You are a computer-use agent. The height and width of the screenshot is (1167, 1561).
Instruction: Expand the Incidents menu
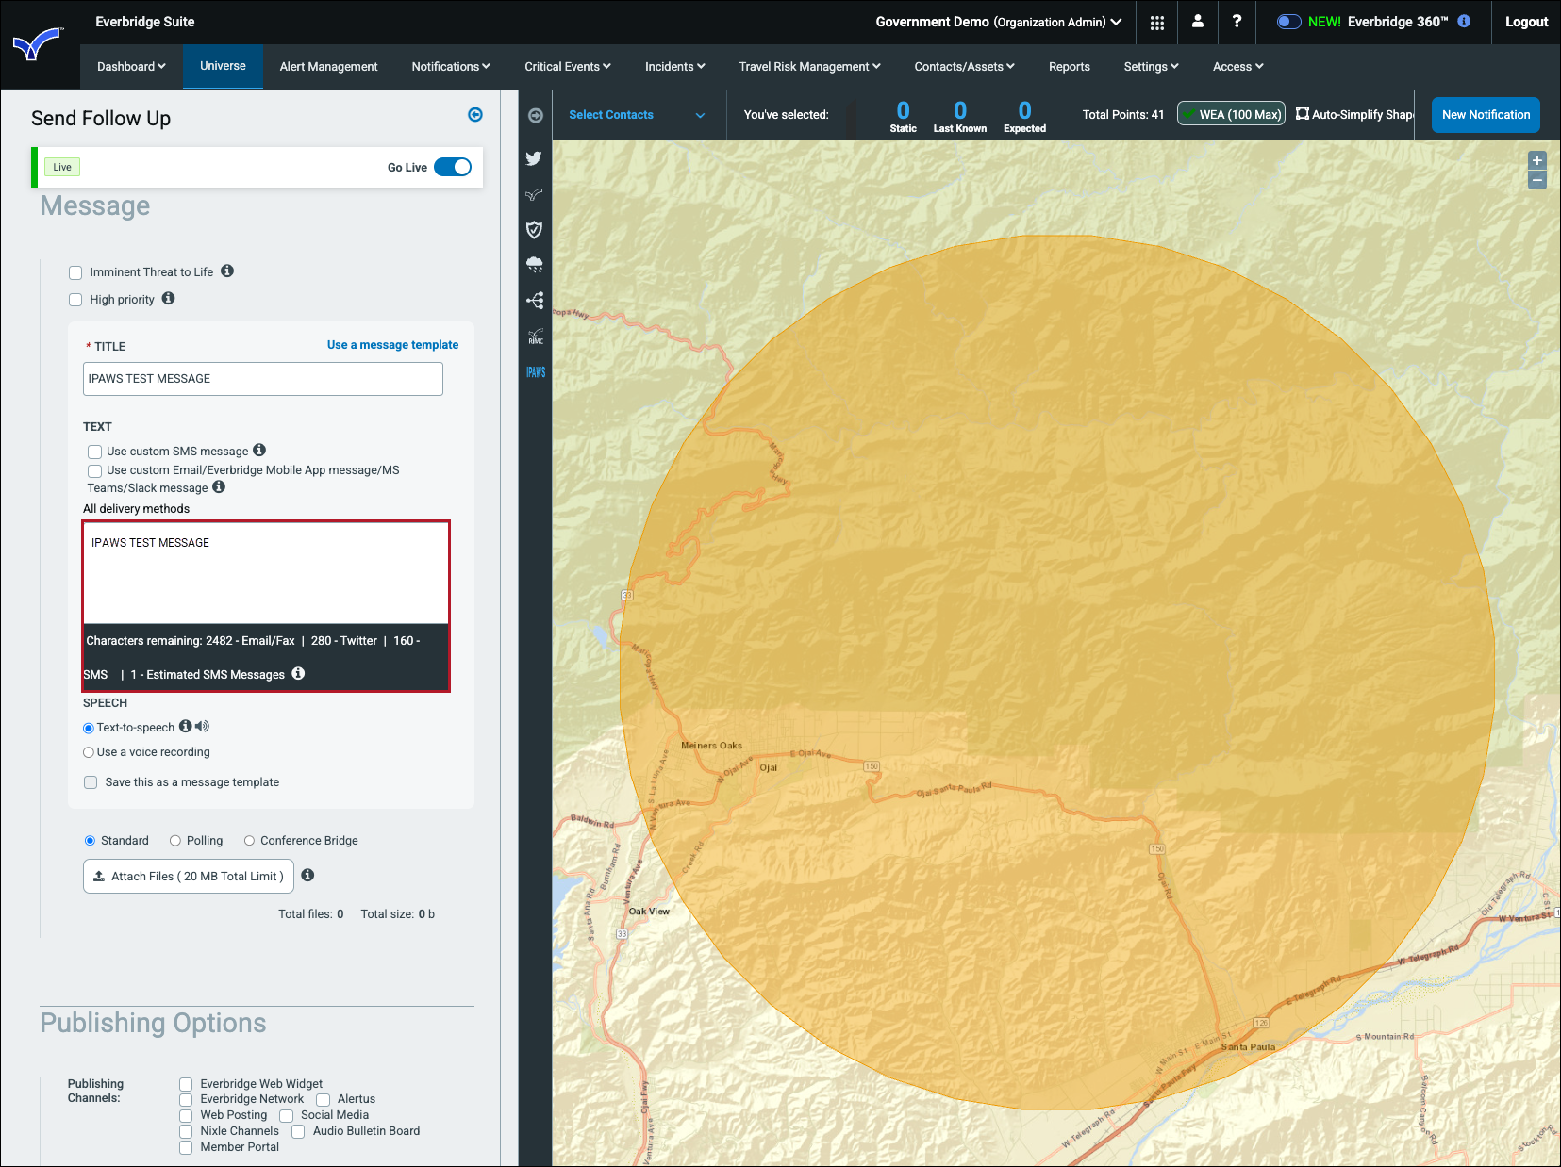(x=675, y=67)
